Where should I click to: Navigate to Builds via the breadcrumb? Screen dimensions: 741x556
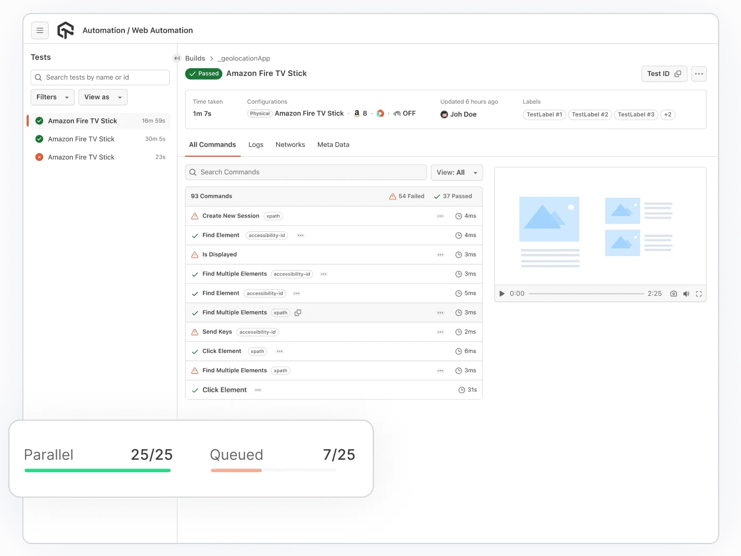click(195, 58)
